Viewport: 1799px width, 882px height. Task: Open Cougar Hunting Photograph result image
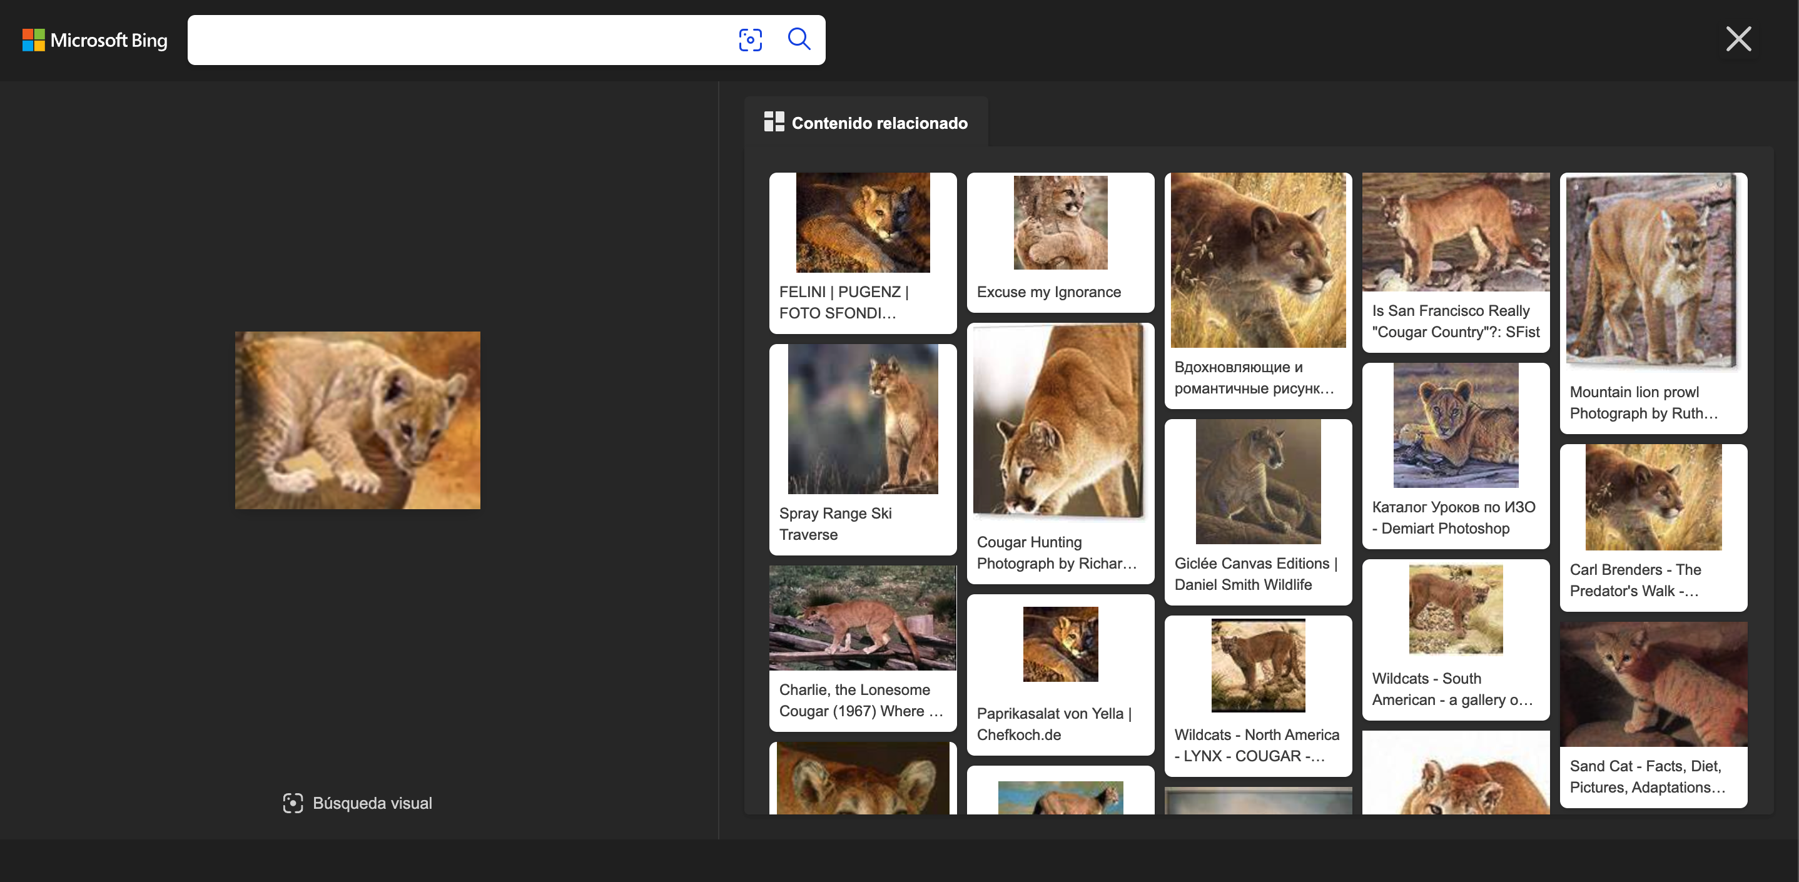(1060, 421)
